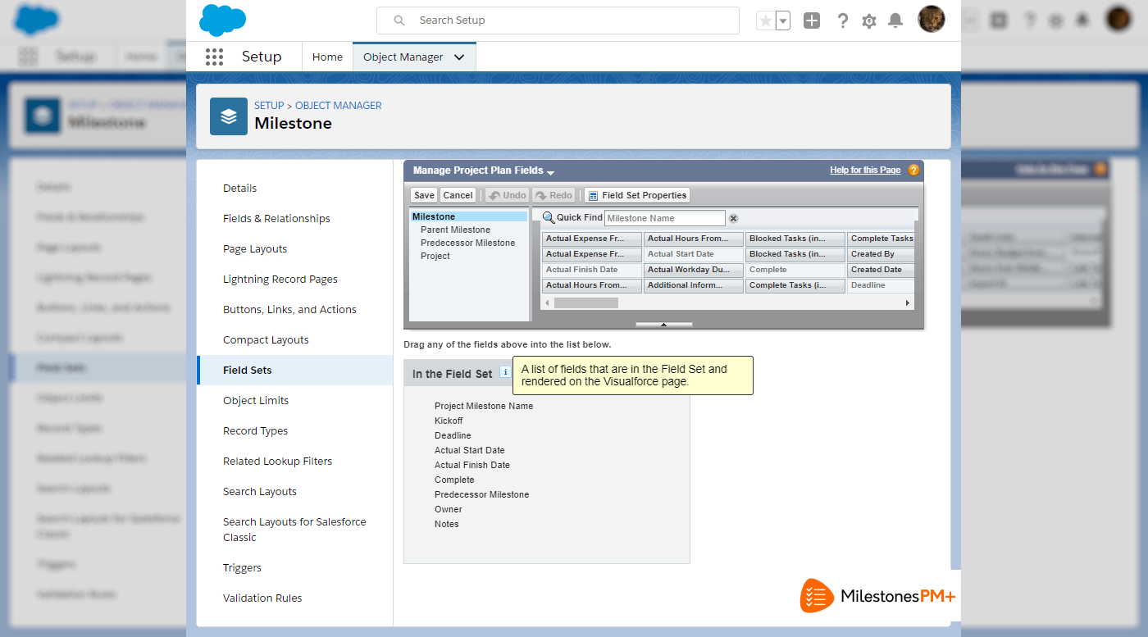Open the Manage Project Plan Fields dropdown arrow

click(x=551, y=172)
